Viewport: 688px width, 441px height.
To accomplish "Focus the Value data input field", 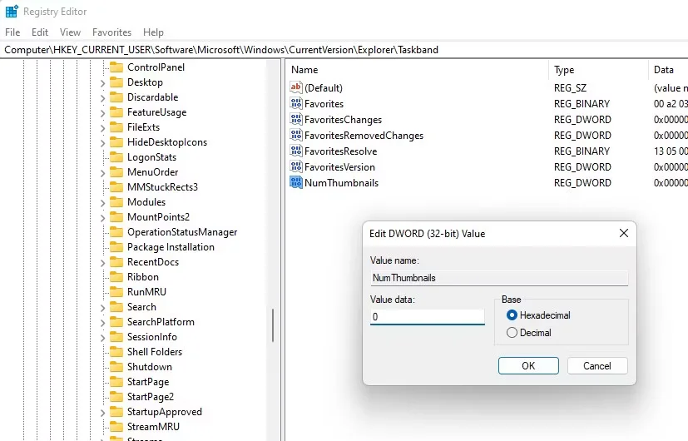I will [x=428, y=316].
